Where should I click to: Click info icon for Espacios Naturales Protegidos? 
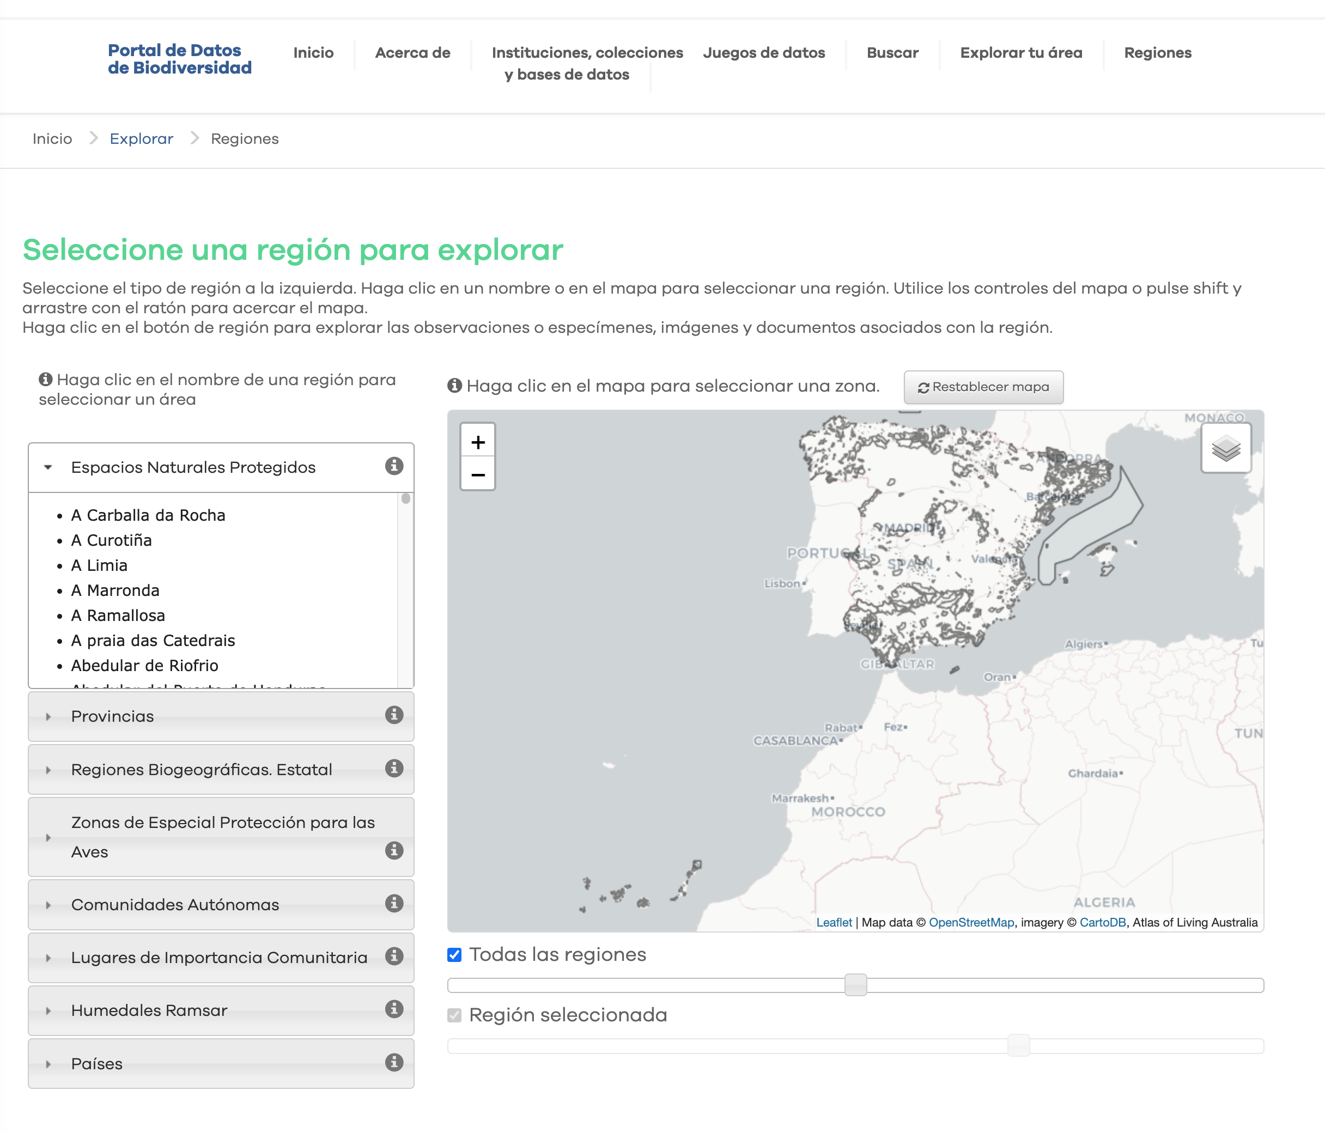point(394,466)
